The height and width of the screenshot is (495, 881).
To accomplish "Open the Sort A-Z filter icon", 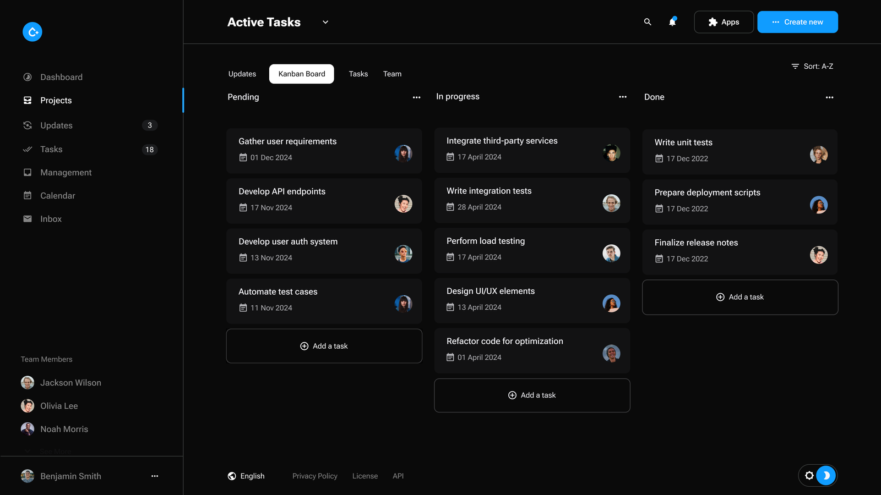I will pos(795,66).
